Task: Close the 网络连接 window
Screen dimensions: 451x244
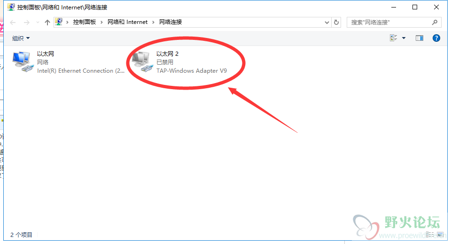Action: [436, 7]
